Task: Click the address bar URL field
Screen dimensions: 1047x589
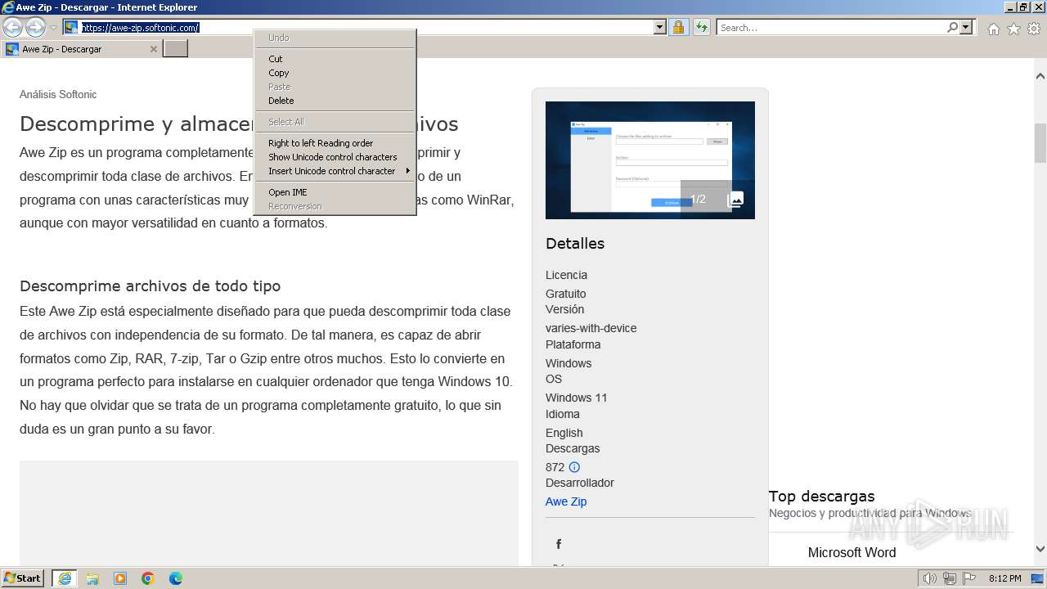Action: 366,27
